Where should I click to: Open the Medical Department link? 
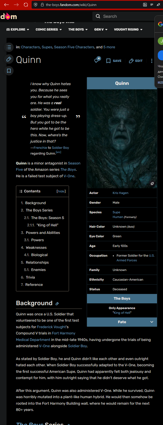point(33,340)
